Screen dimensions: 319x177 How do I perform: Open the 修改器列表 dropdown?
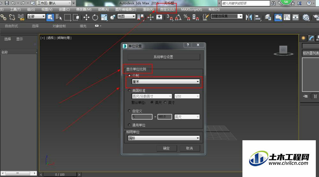310,53
